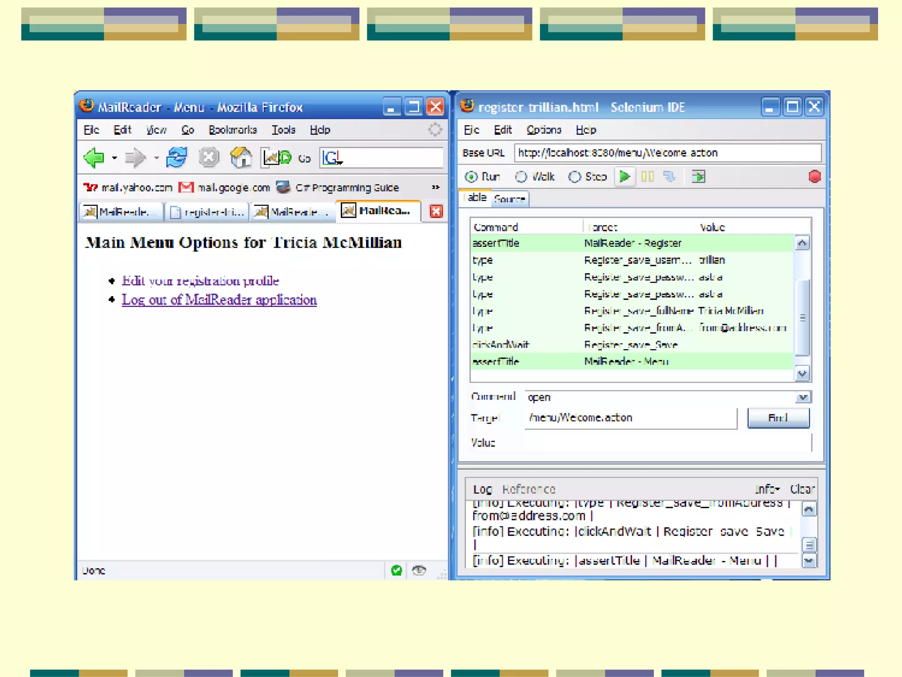Screen dimensions: 902x677
Task: Select the Run radio button
Action: 471,177
